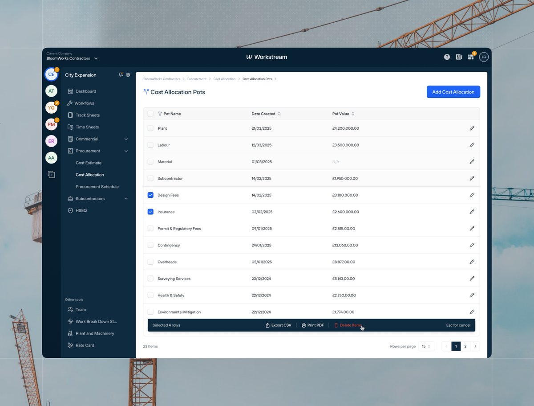Click Procurement breadcrumb link

click(197, 79)
